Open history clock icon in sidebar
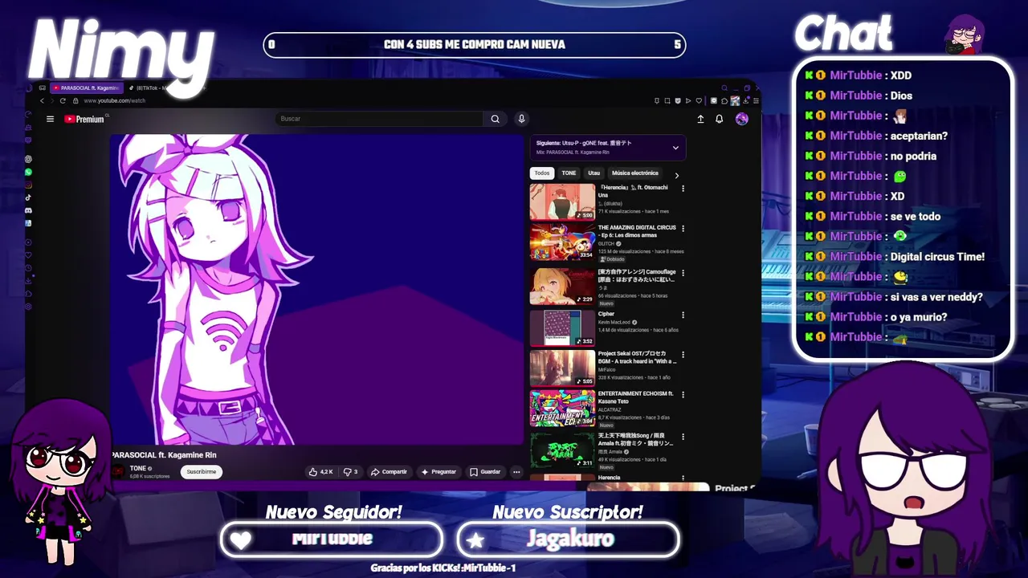This screenshot has width=1028, height=578. [28, 268]
